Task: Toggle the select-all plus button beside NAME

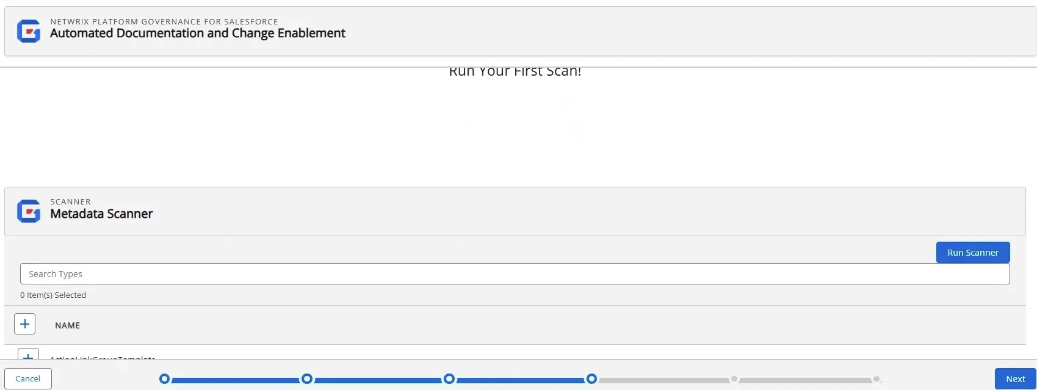Action: (24, 324)
